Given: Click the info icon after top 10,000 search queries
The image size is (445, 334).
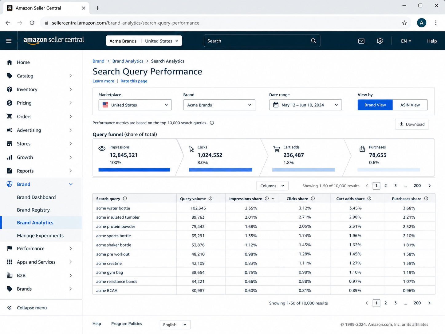Looking at the screenshot, I should pyautogui.click(x=212, y=123).
